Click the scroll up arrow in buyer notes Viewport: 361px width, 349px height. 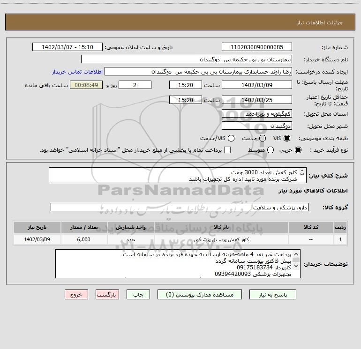click(296, 254)
